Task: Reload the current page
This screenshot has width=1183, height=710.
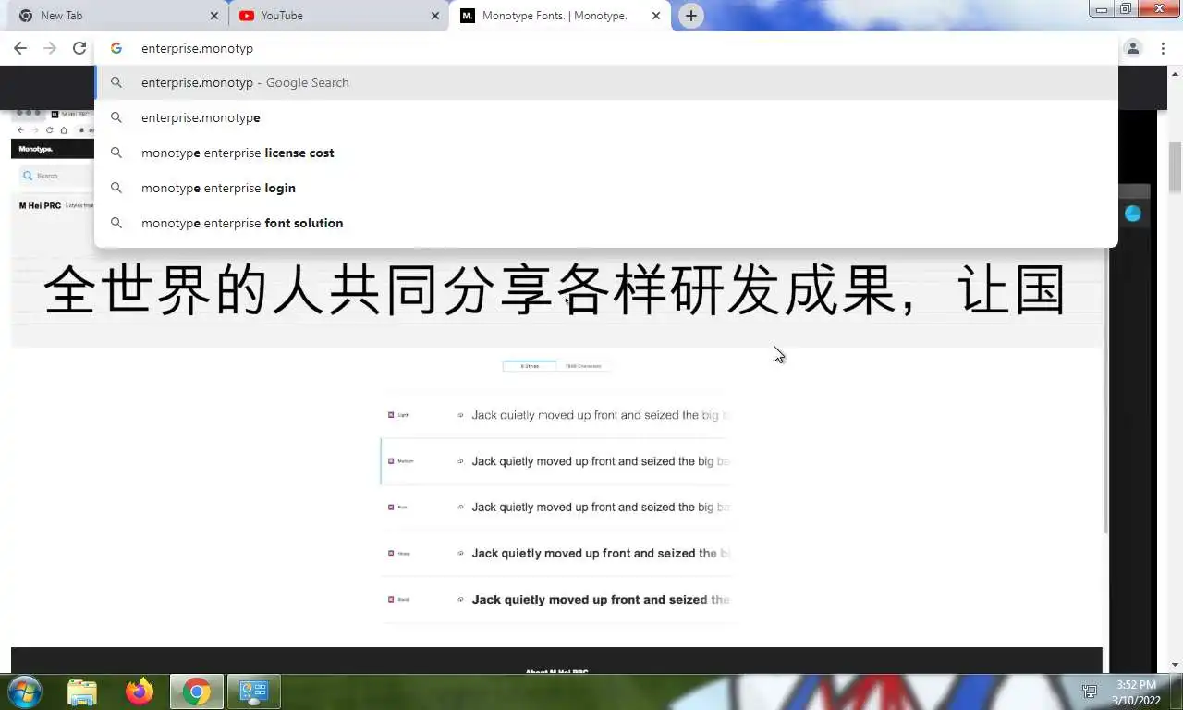Action: [x=79, y=48]
